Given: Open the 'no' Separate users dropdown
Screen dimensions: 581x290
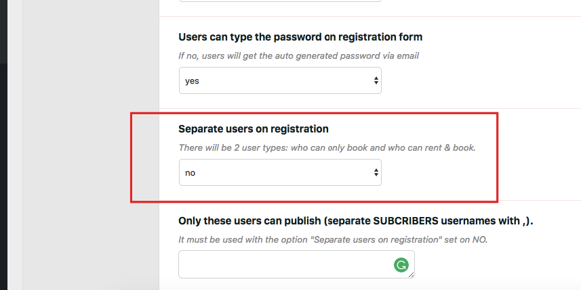Looking at the screenshot, I should (280, 172).
